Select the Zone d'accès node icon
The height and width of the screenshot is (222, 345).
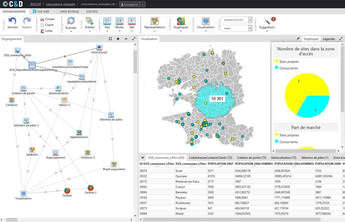pos(99,47)
